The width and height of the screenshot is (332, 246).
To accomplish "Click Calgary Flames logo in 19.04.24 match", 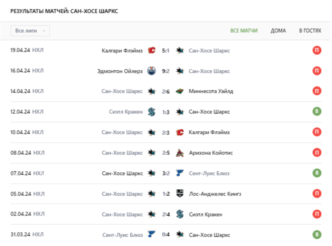I will pos(152,51).
